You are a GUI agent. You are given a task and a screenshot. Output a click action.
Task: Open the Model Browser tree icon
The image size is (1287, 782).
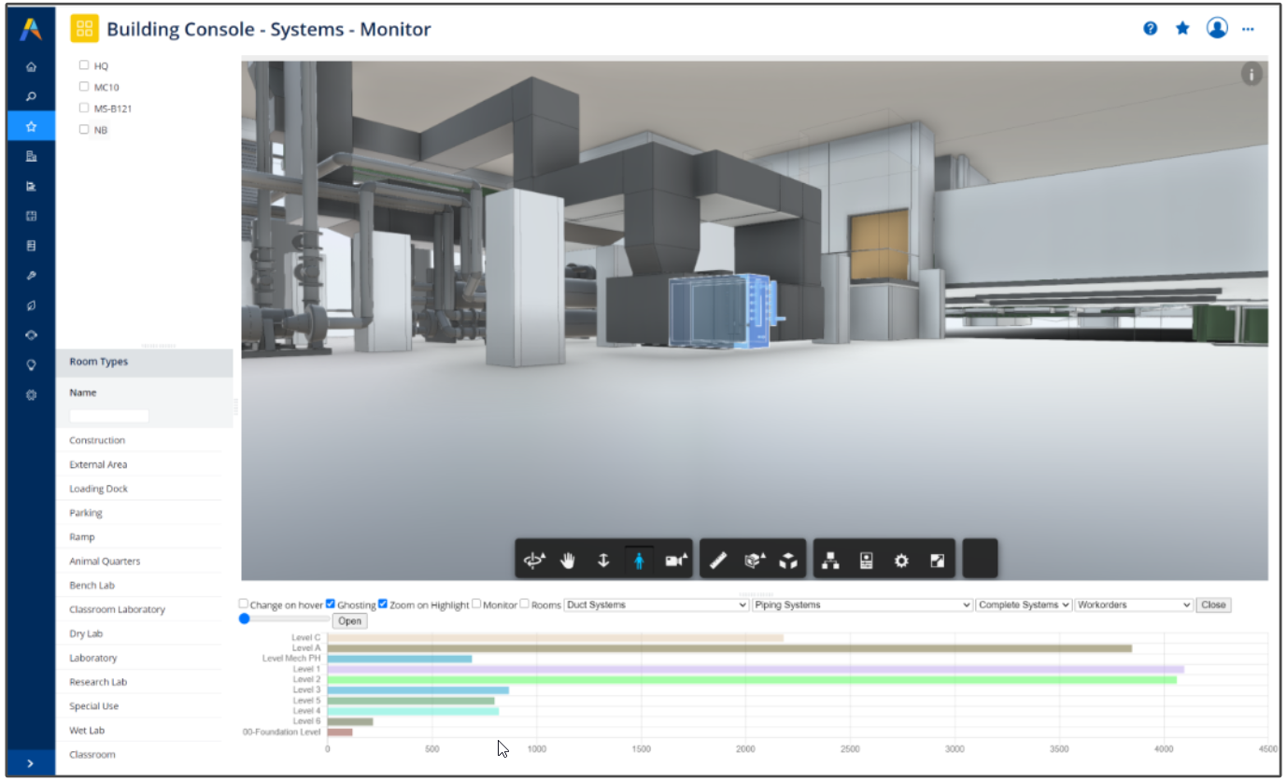[x=829, y=561]
